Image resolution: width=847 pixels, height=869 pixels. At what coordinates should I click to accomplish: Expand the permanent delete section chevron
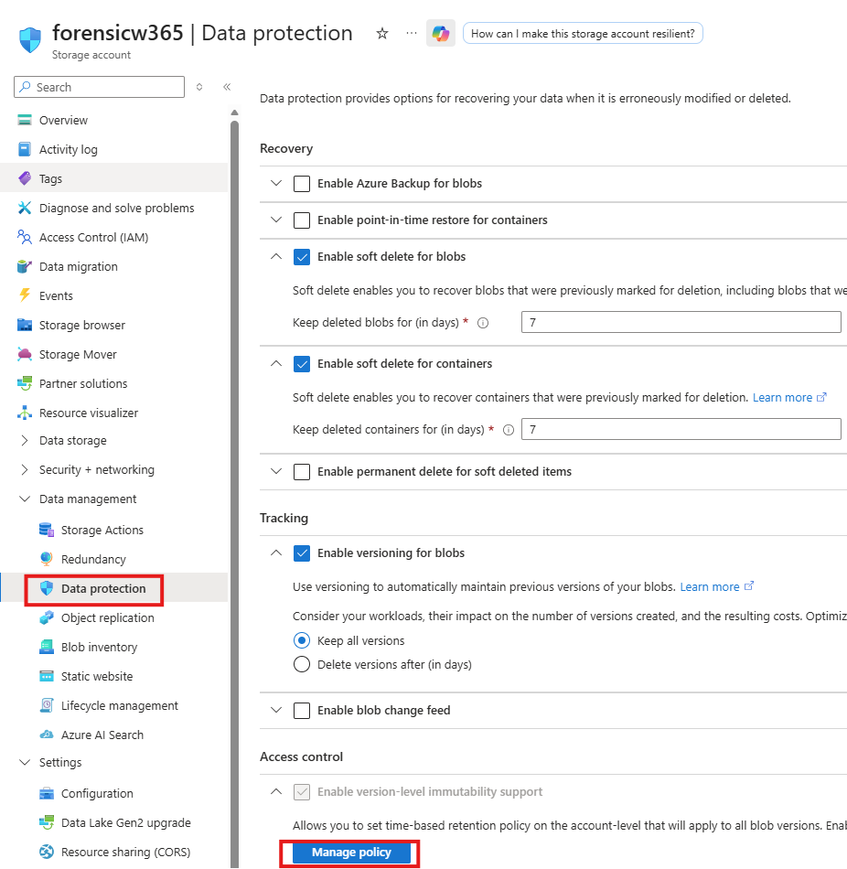coord(276,471)
